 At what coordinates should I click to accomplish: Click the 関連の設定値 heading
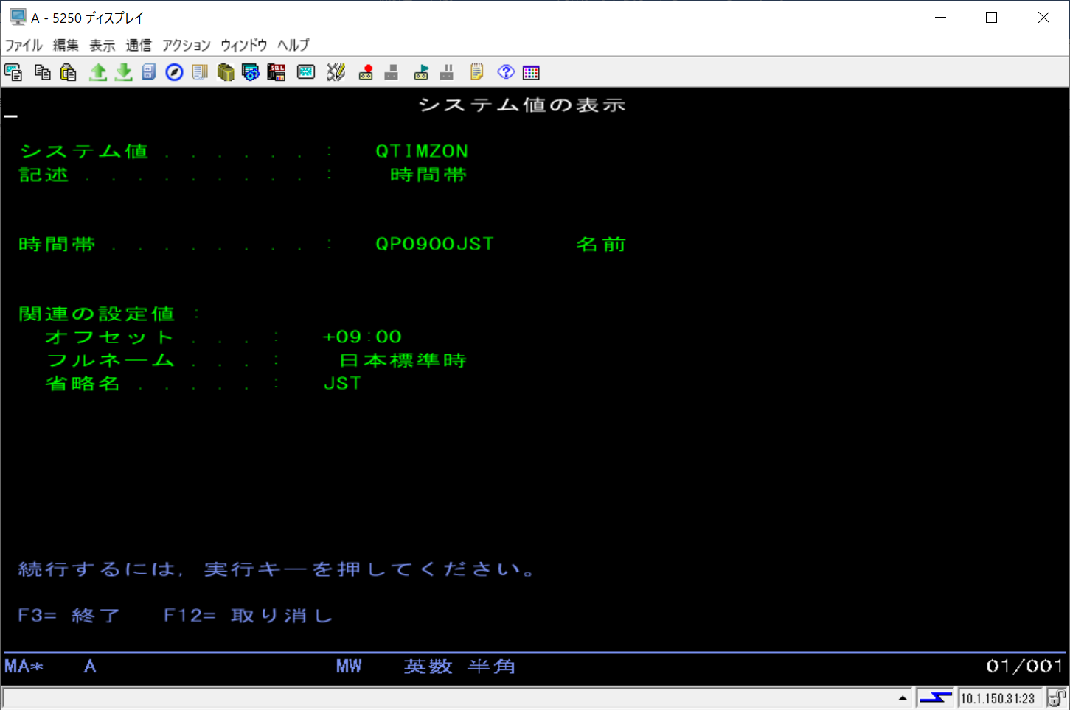97,314
